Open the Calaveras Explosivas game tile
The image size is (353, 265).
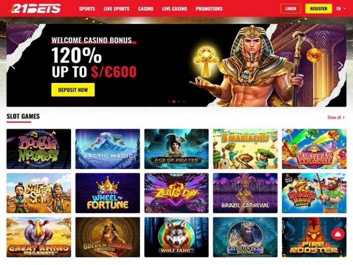point(314,149)
